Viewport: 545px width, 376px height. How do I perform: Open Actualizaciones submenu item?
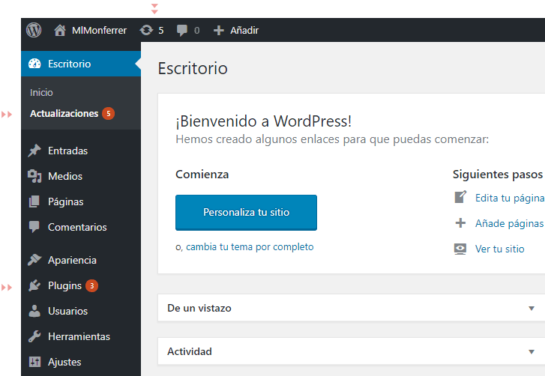[64, 114]
